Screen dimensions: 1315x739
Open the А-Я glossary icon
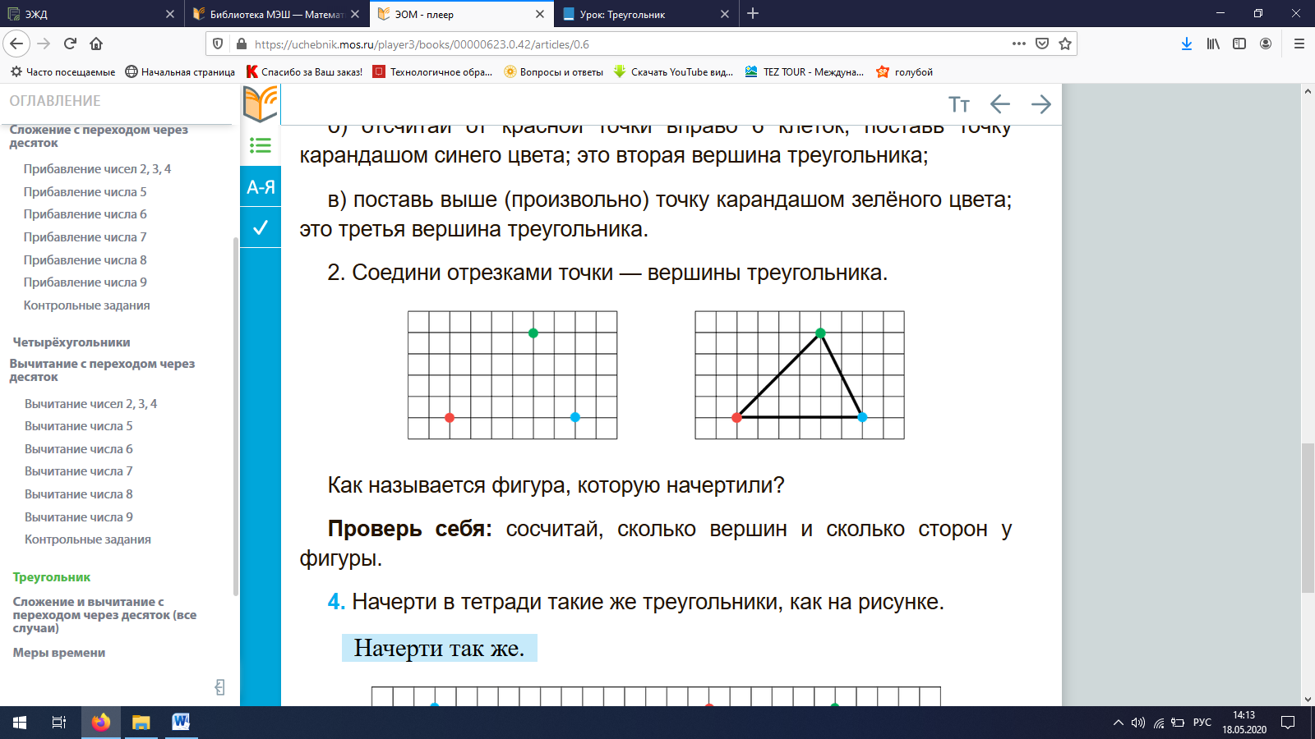(x=261, y=186)
